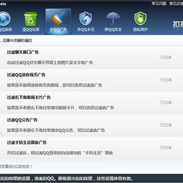Viewport: 183px width, 183px height.
Task: Click the description 自动过滤QQ好友聊天界面上的图片及文字链广告
Action: [50, 63]
